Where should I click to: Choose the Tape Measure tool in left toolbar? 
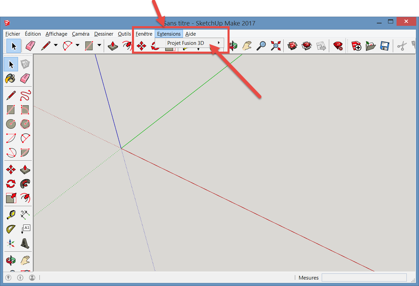click(11, 215)
